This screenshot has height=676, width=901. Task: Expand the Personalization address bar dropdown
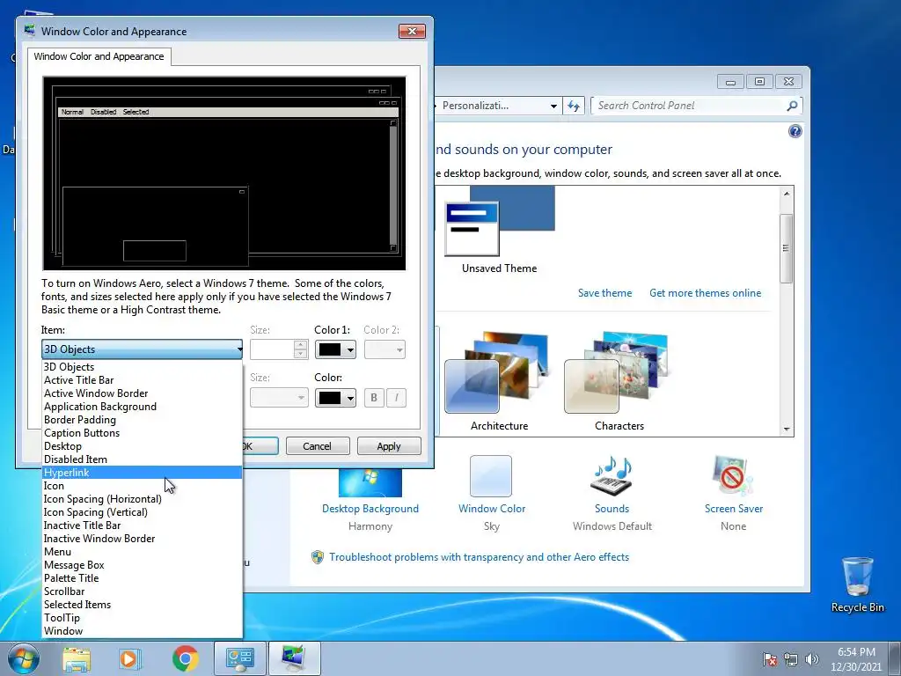(553, 107)
